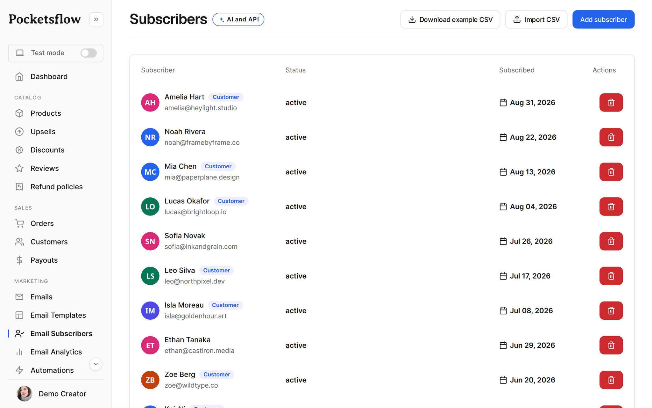Click the Reviews star icon
Image resolution: width=652 pixels, height=408 pixels.
(x=19, y=168)
